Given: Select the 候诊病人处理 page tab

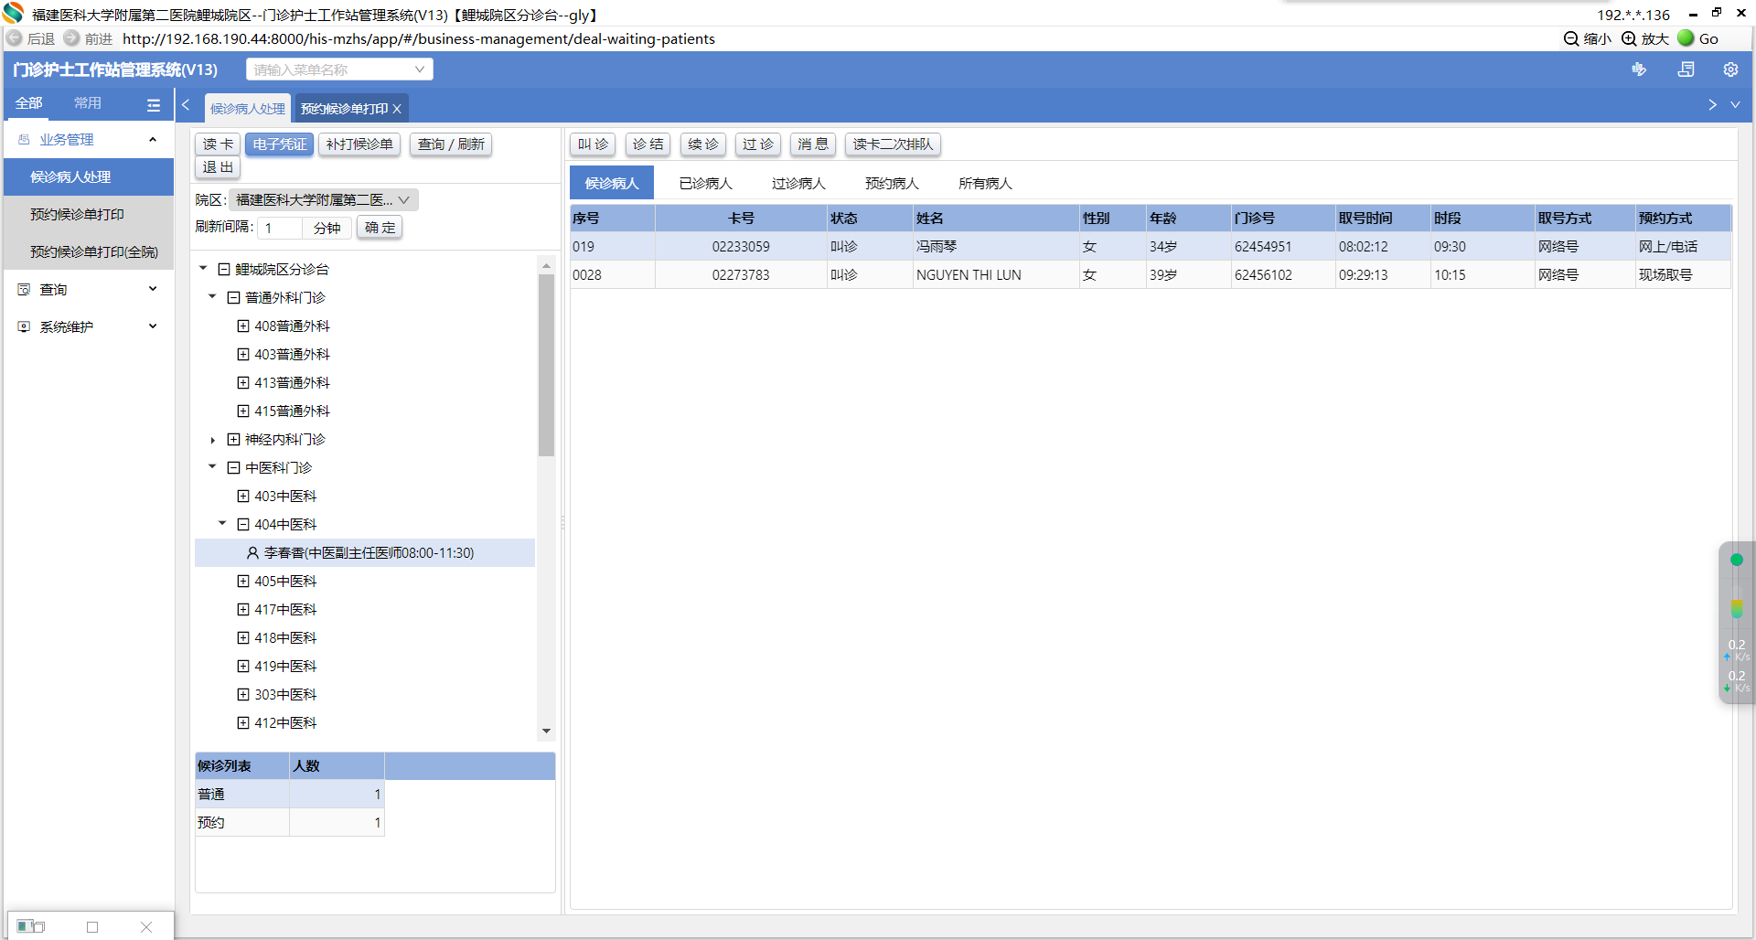Looking at the screenshot, I should tap(248, 109).
